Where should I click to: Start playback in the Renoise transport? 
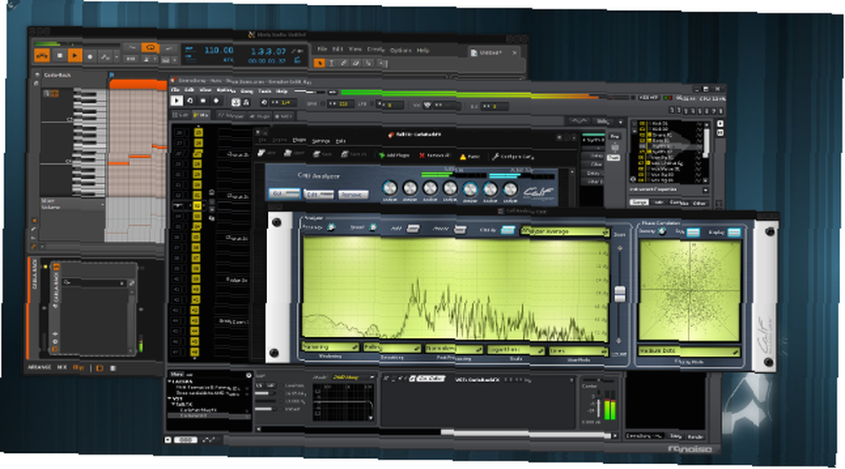click(x=177, y=101)
